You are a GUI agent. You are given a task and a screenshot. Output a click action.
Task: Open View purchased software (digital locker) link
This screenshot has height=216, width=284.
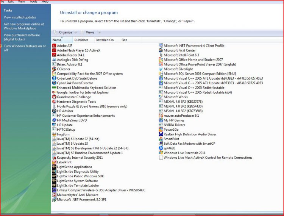click(22, 37)
